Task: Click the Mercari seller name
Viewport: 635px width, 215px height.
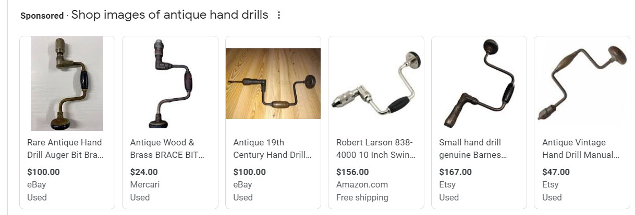Action: [x=145, y=185]
